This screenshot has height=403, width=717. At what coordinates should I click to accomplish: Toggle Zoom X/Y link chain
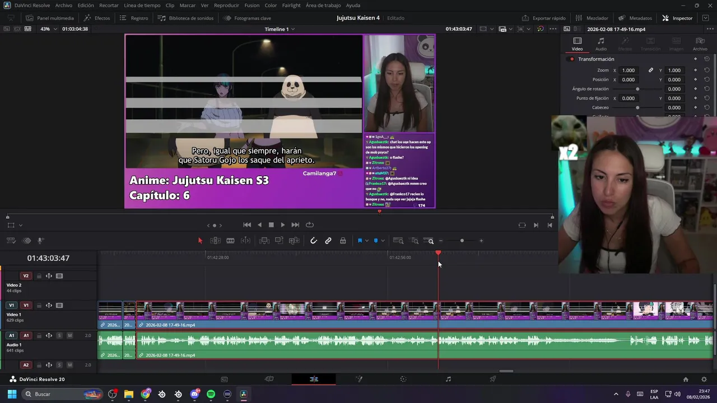coord(651,70)
